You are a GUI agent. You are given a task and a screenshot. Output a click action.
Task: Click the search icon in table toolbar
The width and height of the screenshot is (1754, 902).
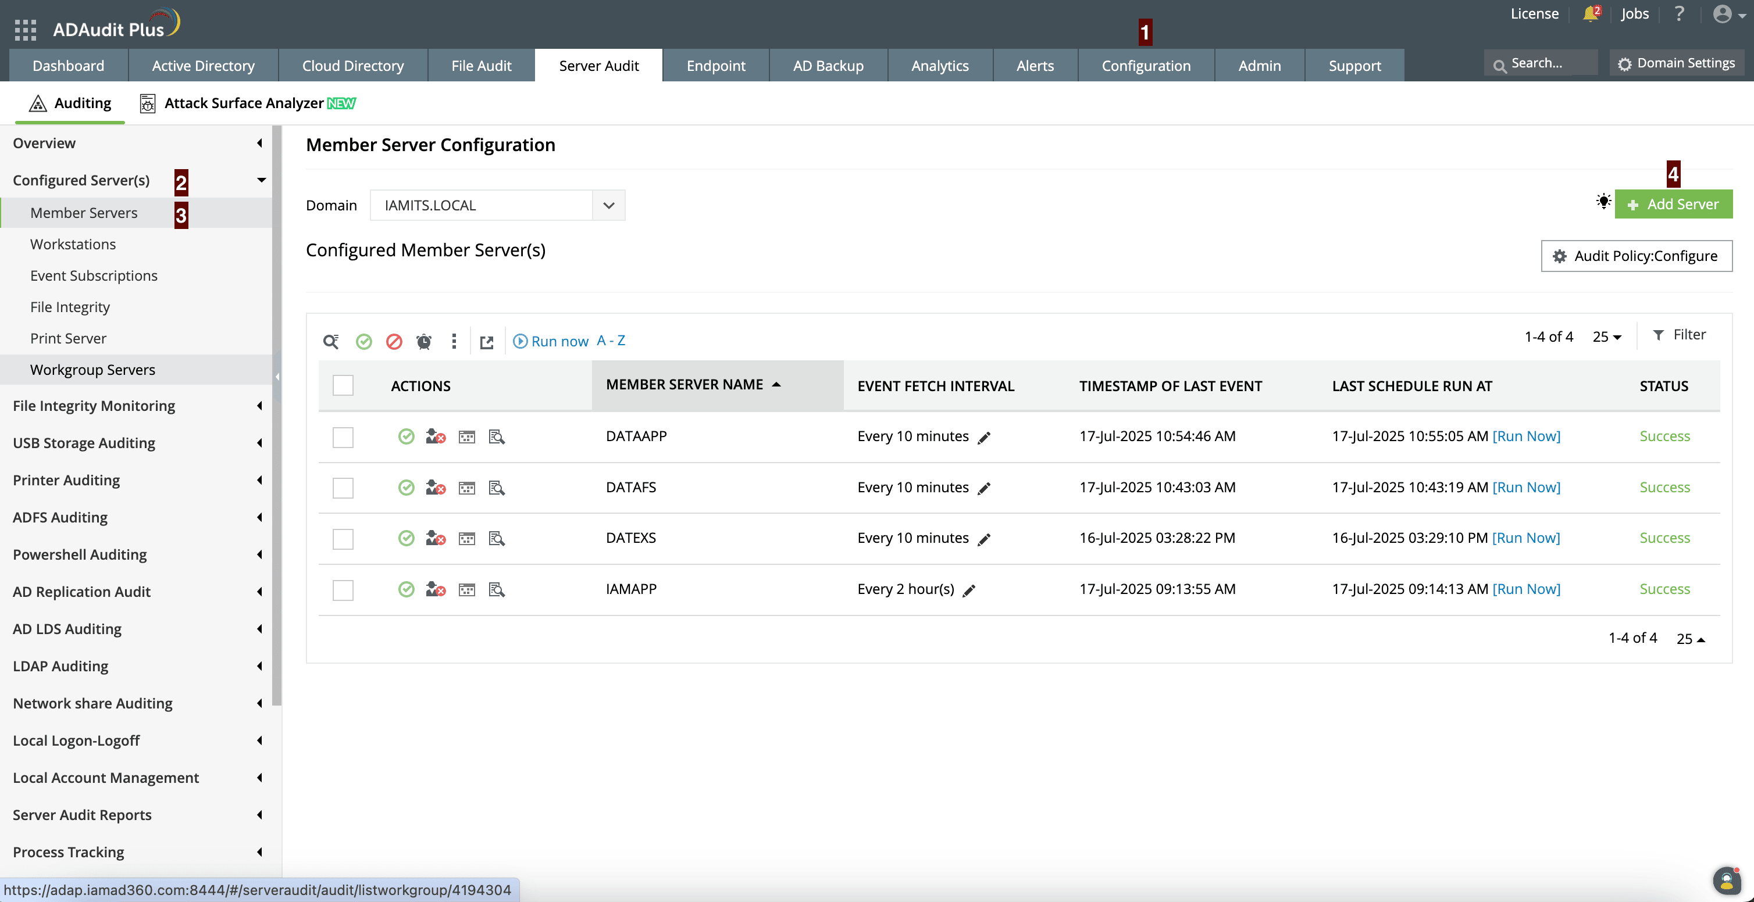click(x=331, y=342)
